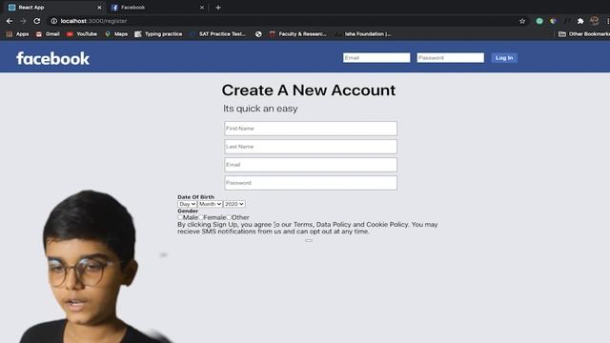Screen dimensions: 610x343
Task: Open the Other Bookmarks folder
Action: click(x=584, y=34)
